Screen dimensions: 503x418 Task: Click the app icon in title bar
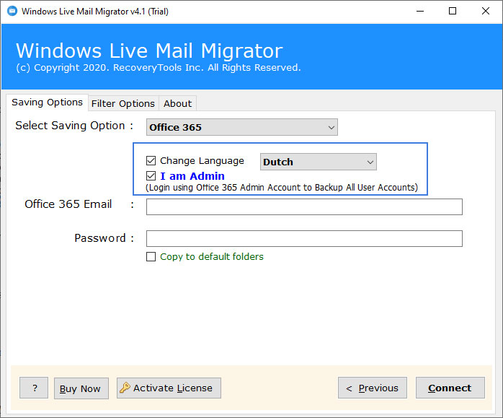(12, 12)
